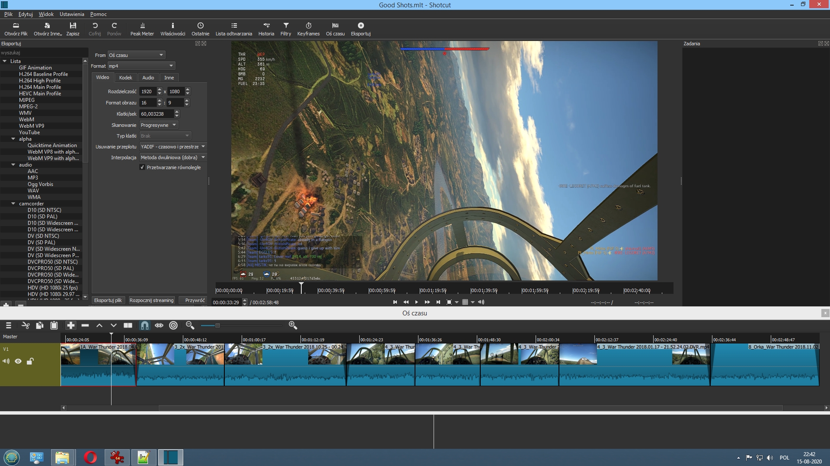
Task: Zoom in the timeline with magnifier
Action: [x=293, y=325]
